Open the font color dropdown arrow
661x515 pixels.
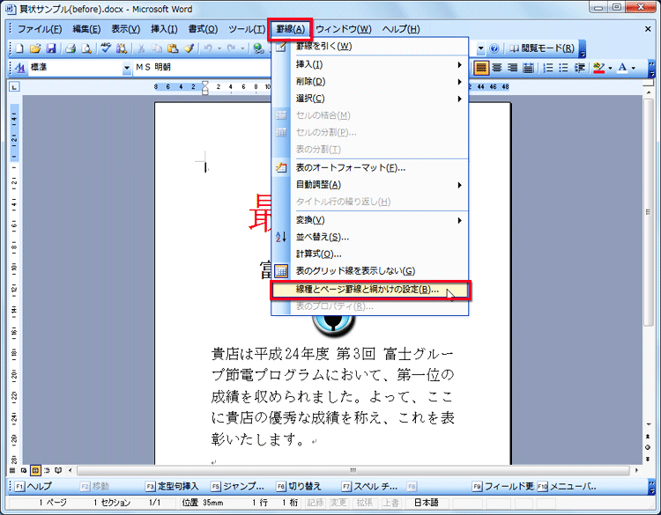click(x=633, y=68)
